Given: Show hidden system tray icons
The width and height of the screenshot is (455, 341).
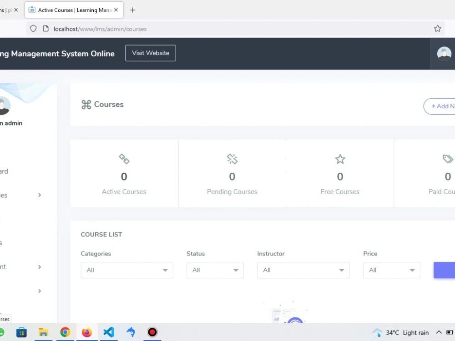Looking at the screenshot, I should point(439,332).
